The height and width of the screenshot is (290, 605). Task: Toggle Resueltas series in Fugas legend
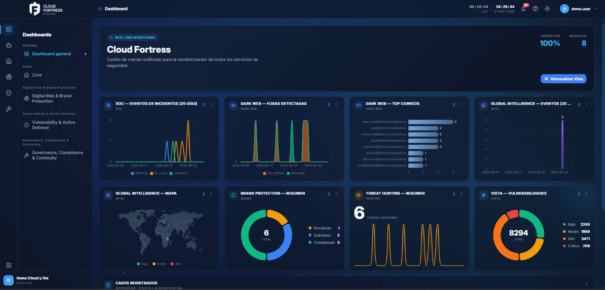[x=296, y=173]
